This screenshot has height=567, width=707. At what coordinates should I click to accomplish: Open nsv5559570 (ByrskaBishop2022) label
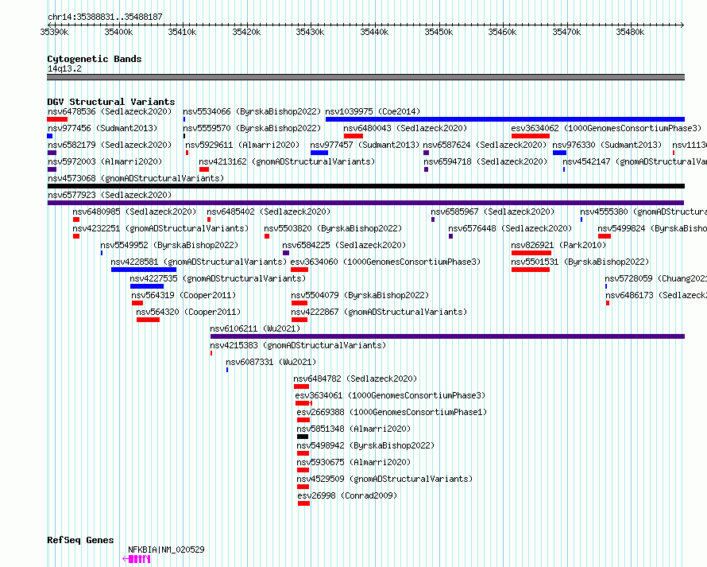point(252,128)
